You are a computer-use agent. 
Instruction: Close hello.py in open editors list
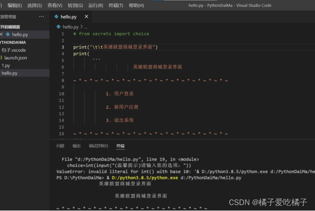1,34
